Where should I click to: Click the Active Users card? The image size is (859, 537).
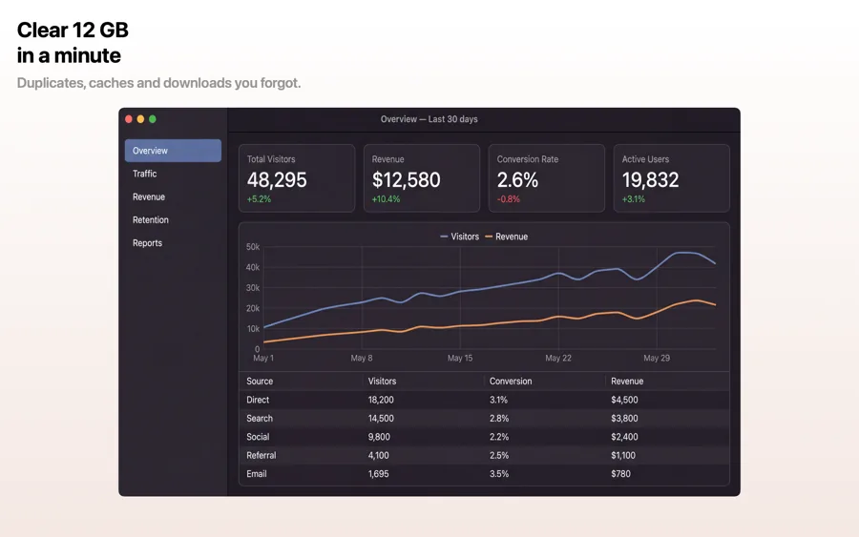(671, 178)
